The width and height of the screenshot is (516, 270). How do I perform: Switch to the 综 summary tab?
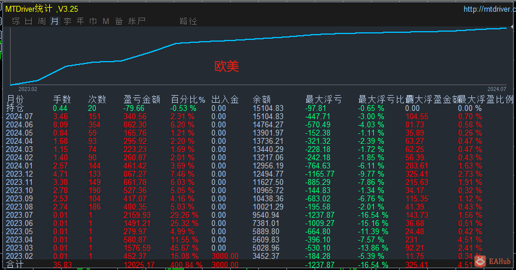[16, 21]
